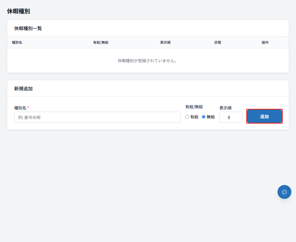Select the 無給 radio option

(x=203, y=117)
